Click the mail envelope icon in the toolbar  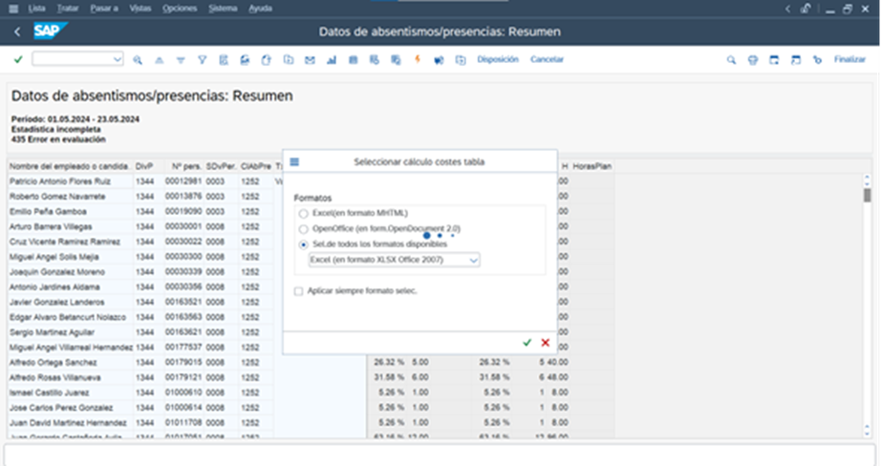(310, 59)
